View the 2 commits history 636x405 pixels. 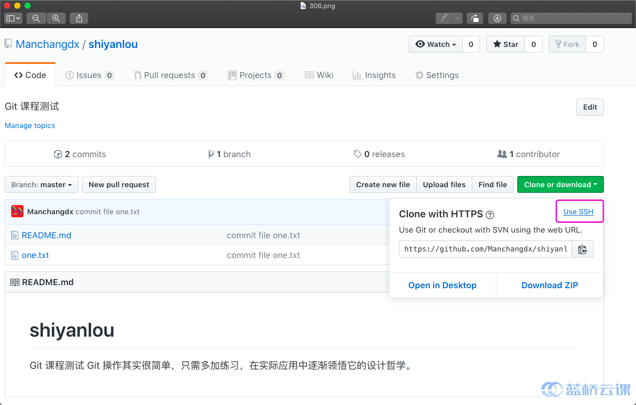80,154
